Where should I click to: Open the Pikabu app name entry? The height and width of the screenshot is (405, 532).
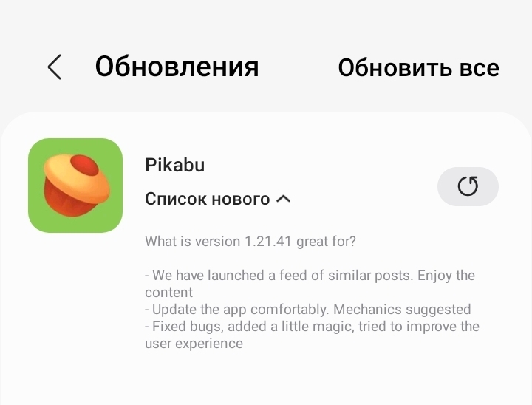[174, 165]
